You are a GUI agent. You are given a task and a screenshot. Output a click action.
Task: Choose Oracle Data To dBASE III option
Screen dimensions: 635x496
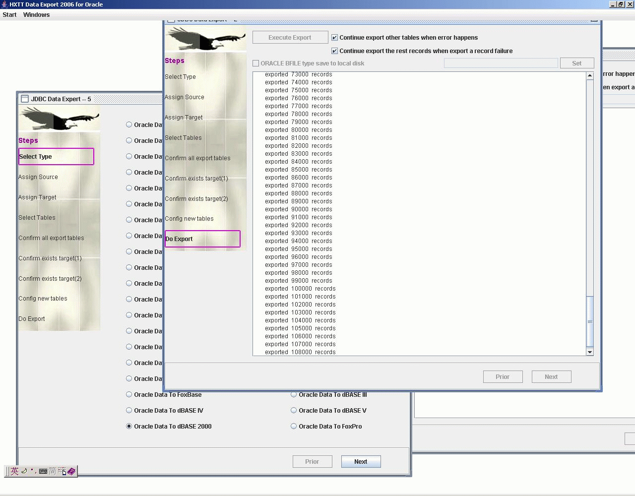point(294,395)
